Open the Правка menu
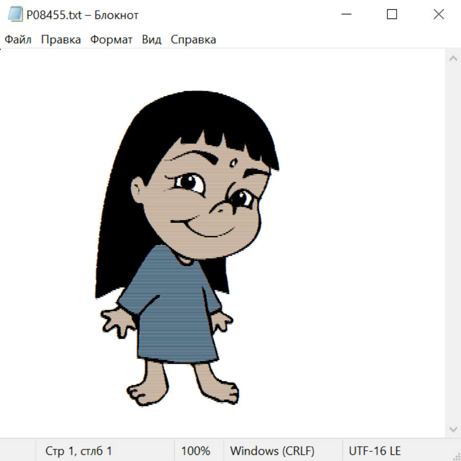This screenshot has width=461, height=461. pyautogui.click(x=61, y=40)
